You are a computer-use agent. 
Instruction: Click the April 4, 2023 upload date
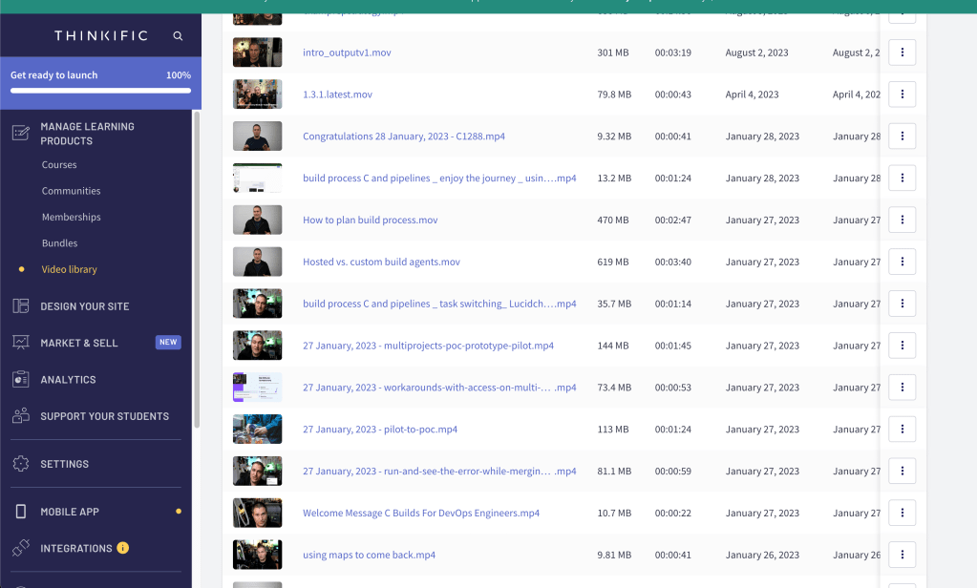click(752, 94)
